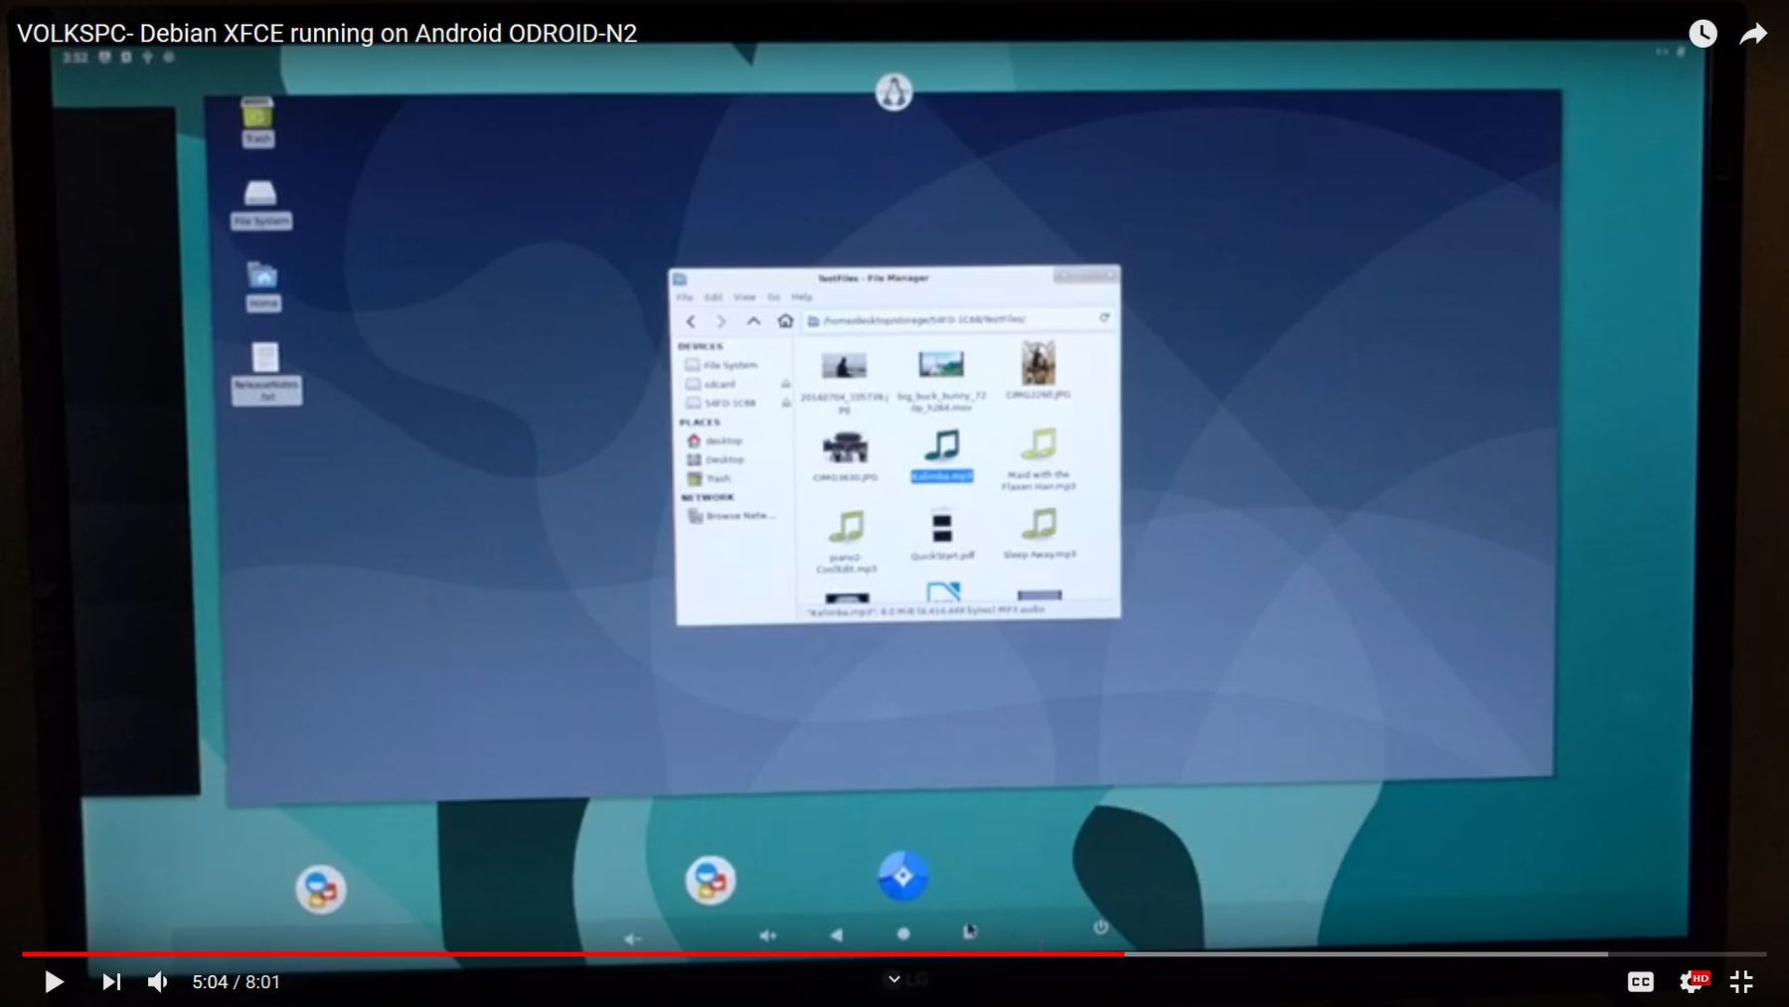
Task: Select the CIMG3630.JPG image file
Action: 845,455
